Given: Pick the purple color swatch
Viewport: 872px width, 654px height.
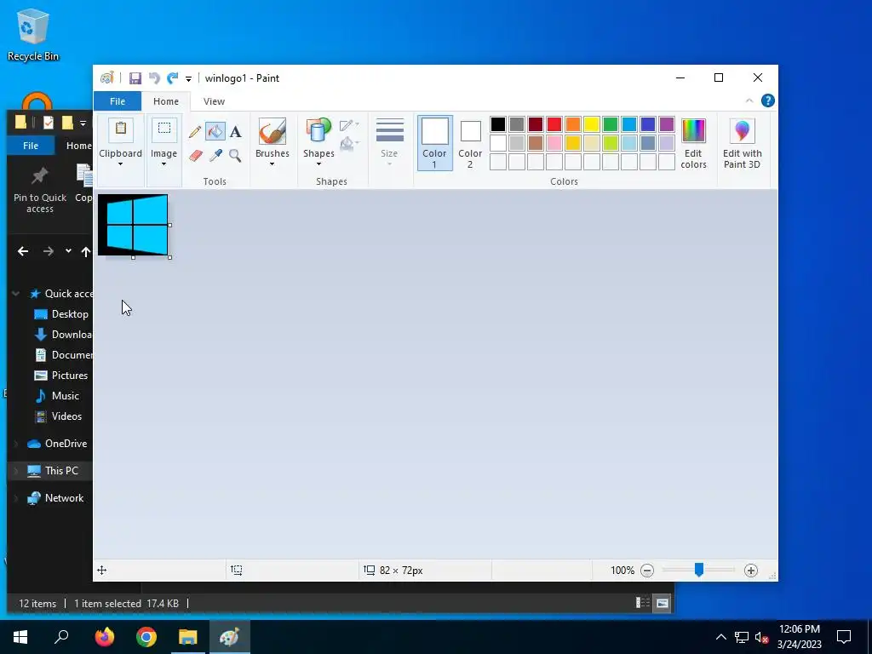Looking at the screenshot, I should point(666,124).
